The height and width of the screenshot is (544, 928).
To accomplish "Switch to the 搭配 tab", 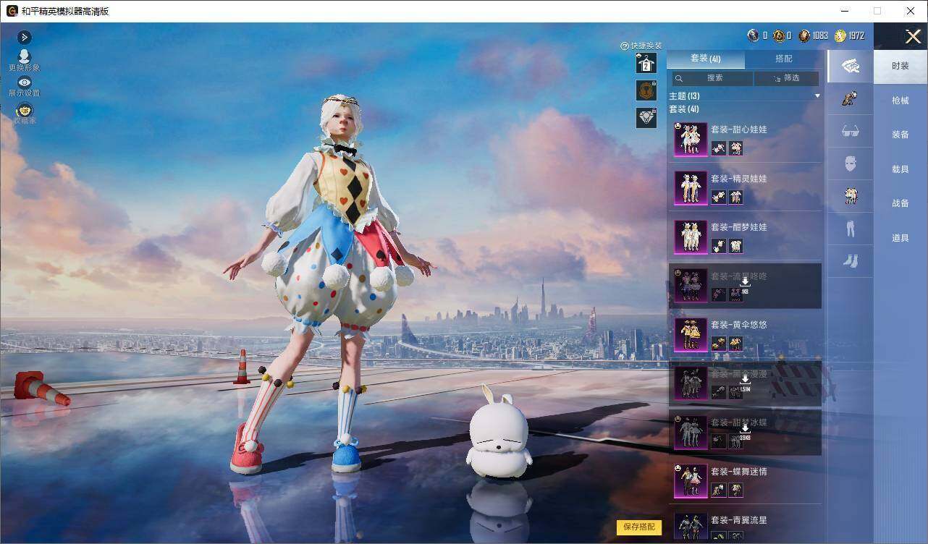I will pos(784,59).
